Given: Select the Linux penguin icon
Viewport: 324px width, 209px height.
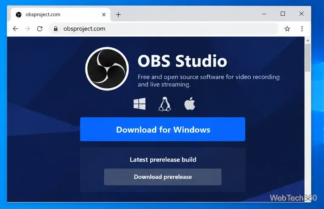Looking at the screenshot, I should [165, 104].
